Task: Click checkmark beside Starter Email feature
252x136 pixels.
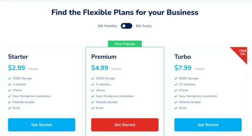Action: point(10,108)
